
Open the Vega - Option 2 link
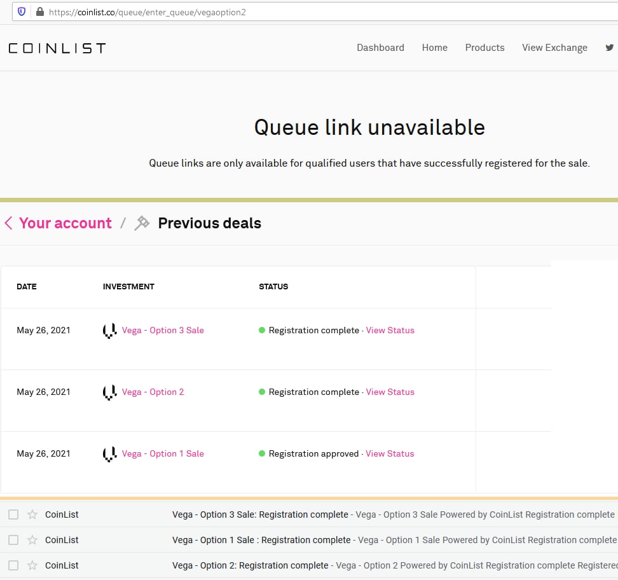153,392
